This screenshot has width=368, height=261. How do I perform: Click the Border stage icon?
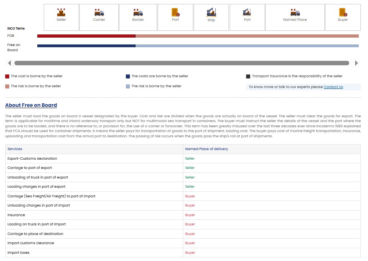click(x=138, y=13)
